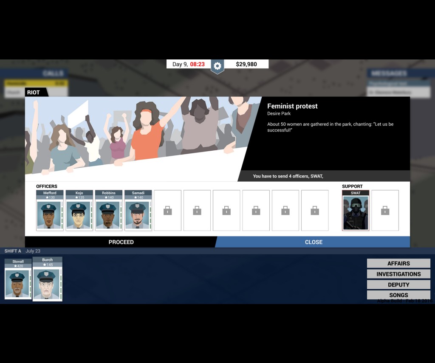Viewport: 435px width, 363px height.
Task: Open the INVESTIGATIONS menu
Action: pyautogui.click(x=398, y=274)
